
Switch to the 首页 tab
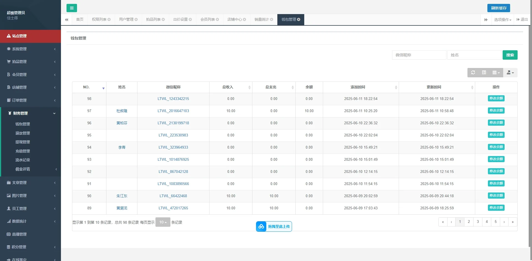[80, 20]
